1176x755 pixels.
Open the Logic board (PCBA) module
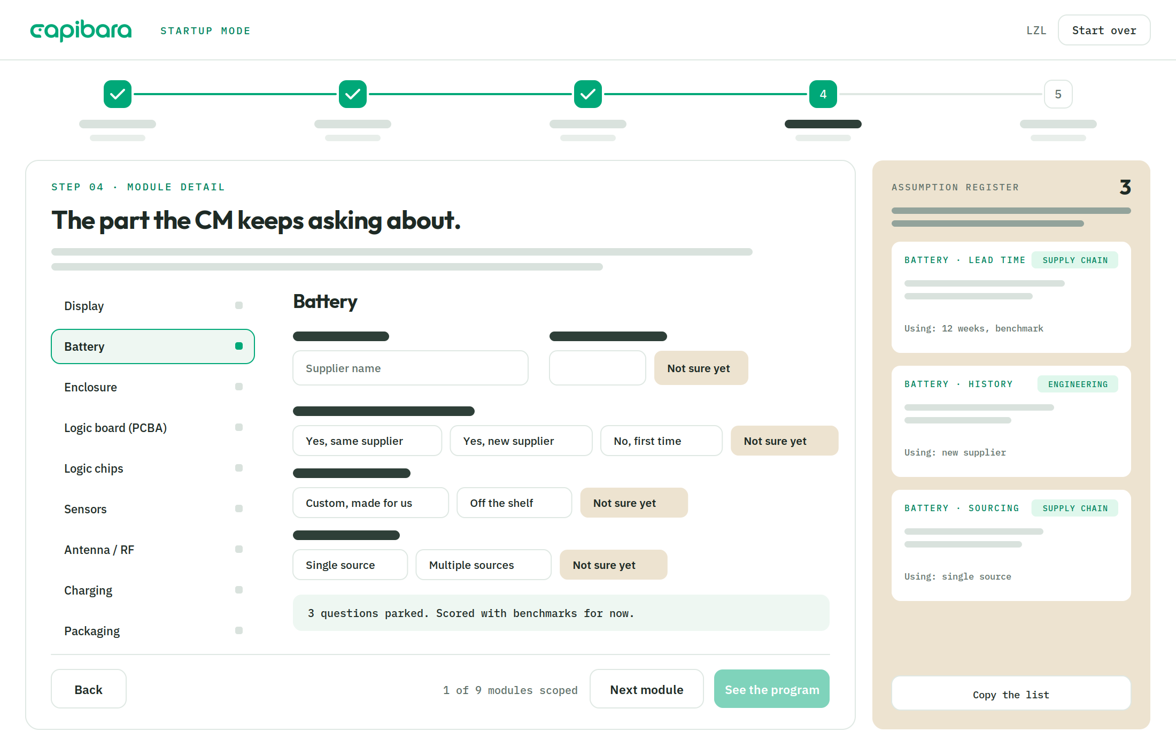pyautogui.click(x=153, y=428)
